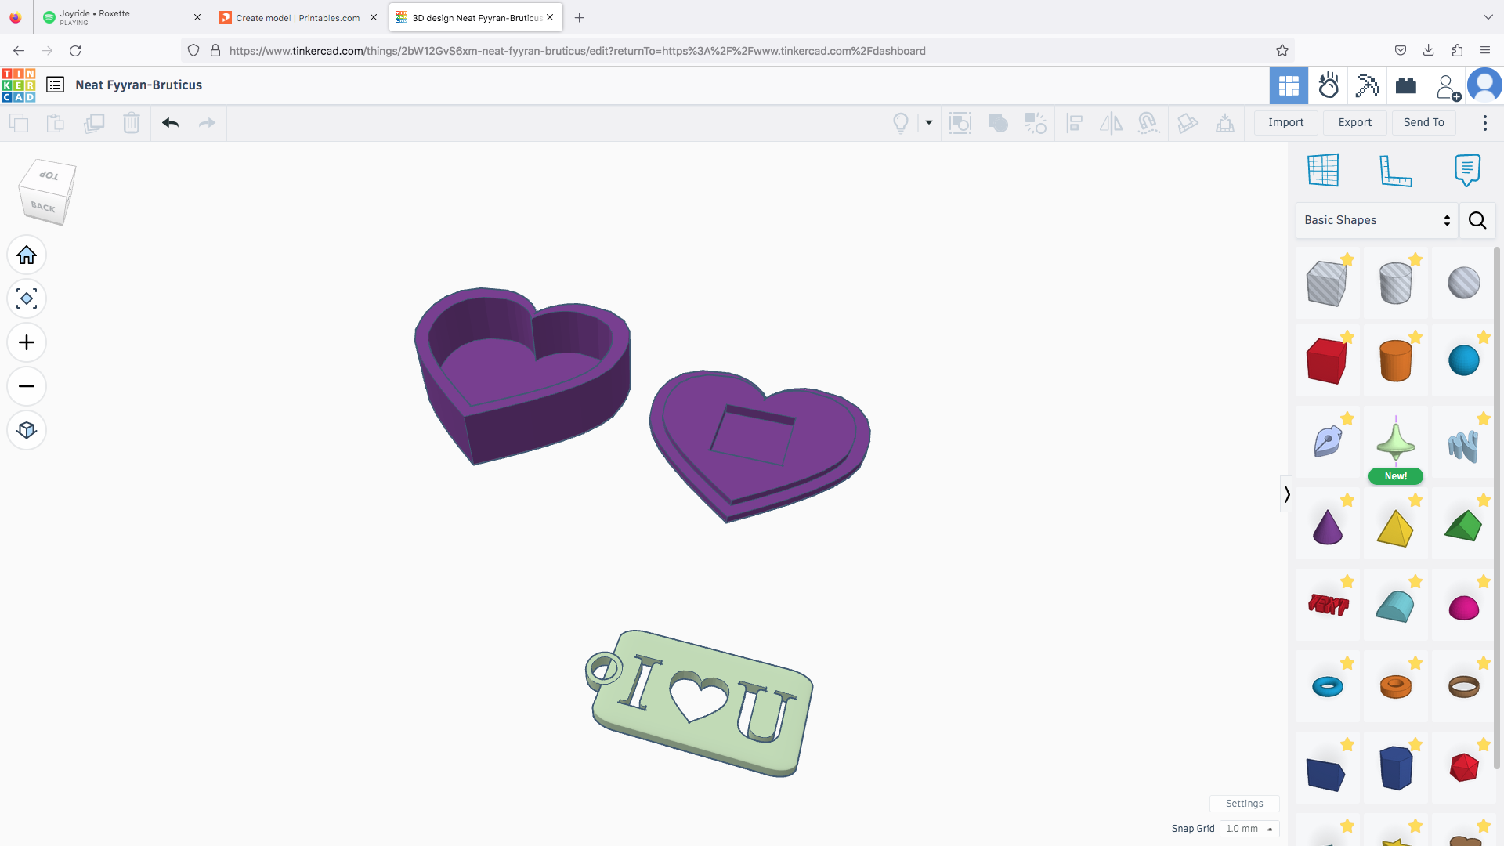
Task: Click the Home view button
Action: point(27,255)
